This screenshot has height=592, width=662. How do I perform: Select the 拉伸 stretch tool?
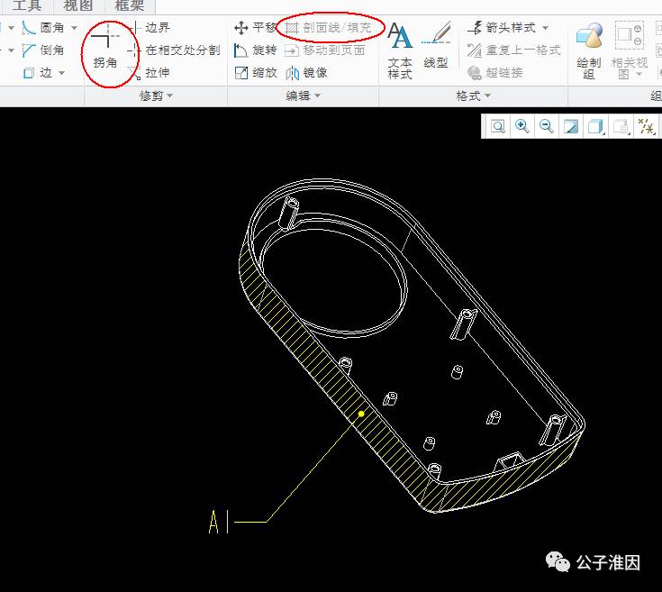tap(150, 73)
